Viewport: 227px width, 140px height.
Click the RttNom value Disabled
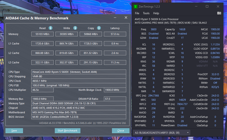pyautogui.click(x=215, y=79)
